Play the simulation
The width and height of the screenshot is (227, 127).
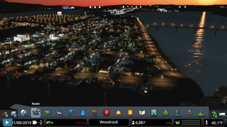click(x=7, y=123)
